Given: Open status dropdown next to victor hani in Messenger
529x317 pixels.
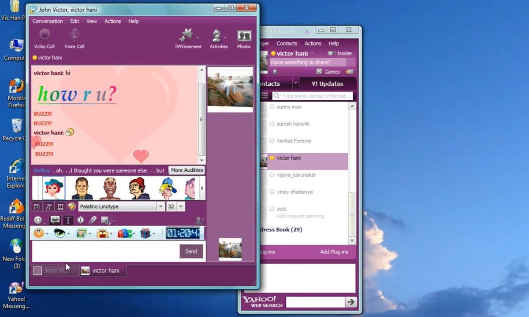Looking at the screenshot, I should click(x=313, y=54).
